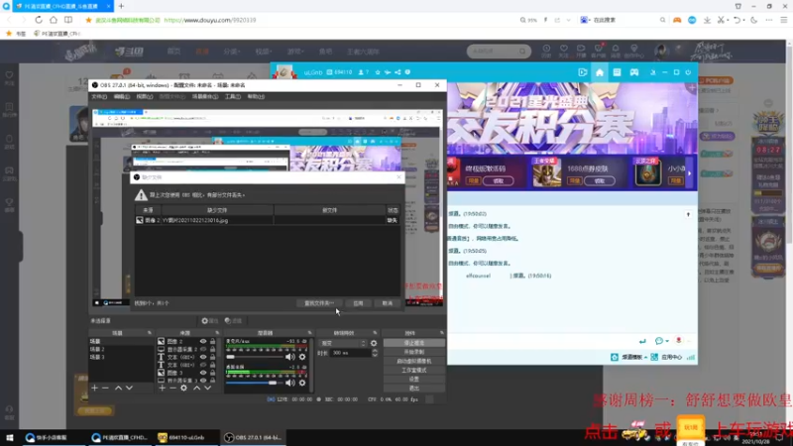Screen dimensions: 793x446
Task: Show next banner items with right arrow in YY
Action: pos(689,173)
